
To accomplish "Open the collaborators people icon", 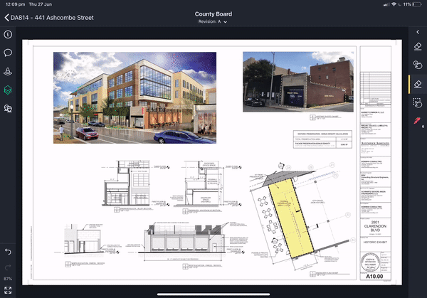I will coord(8,108).
